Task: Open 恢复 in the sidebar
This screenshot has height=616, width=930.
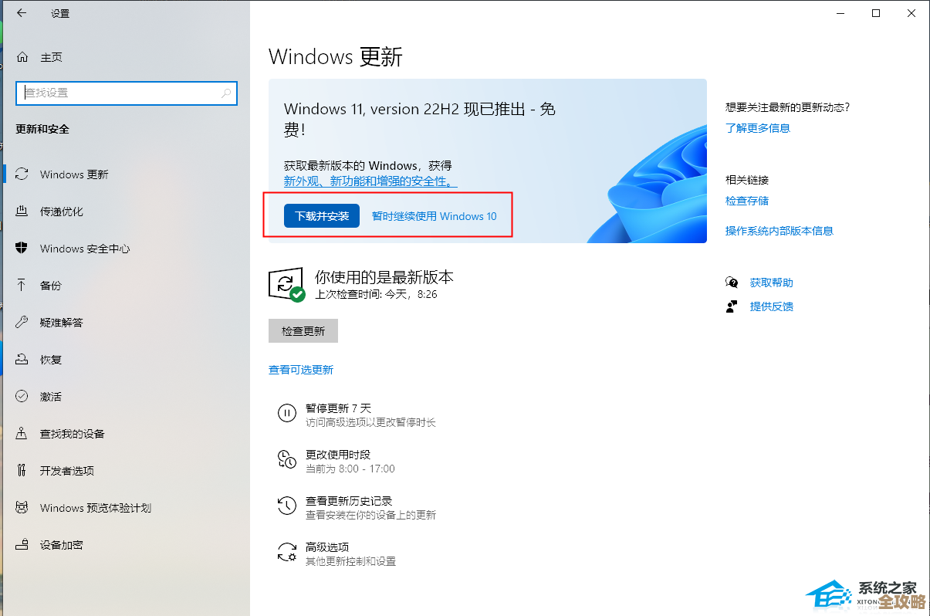Action: tap(50, 359)
